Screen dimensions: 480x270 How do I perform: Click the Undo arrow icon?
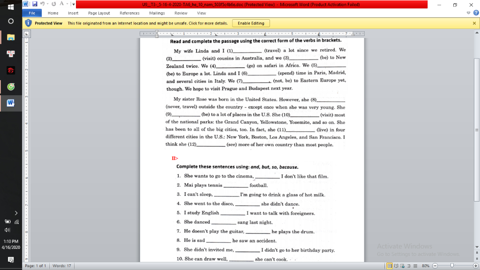[x=42, y=4]
